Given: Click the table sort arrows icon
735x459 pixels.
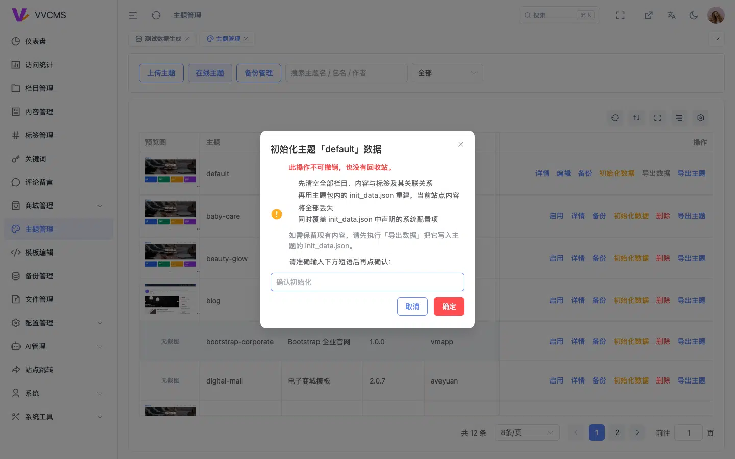Looking at the screenshot, I should pos(636,118).
